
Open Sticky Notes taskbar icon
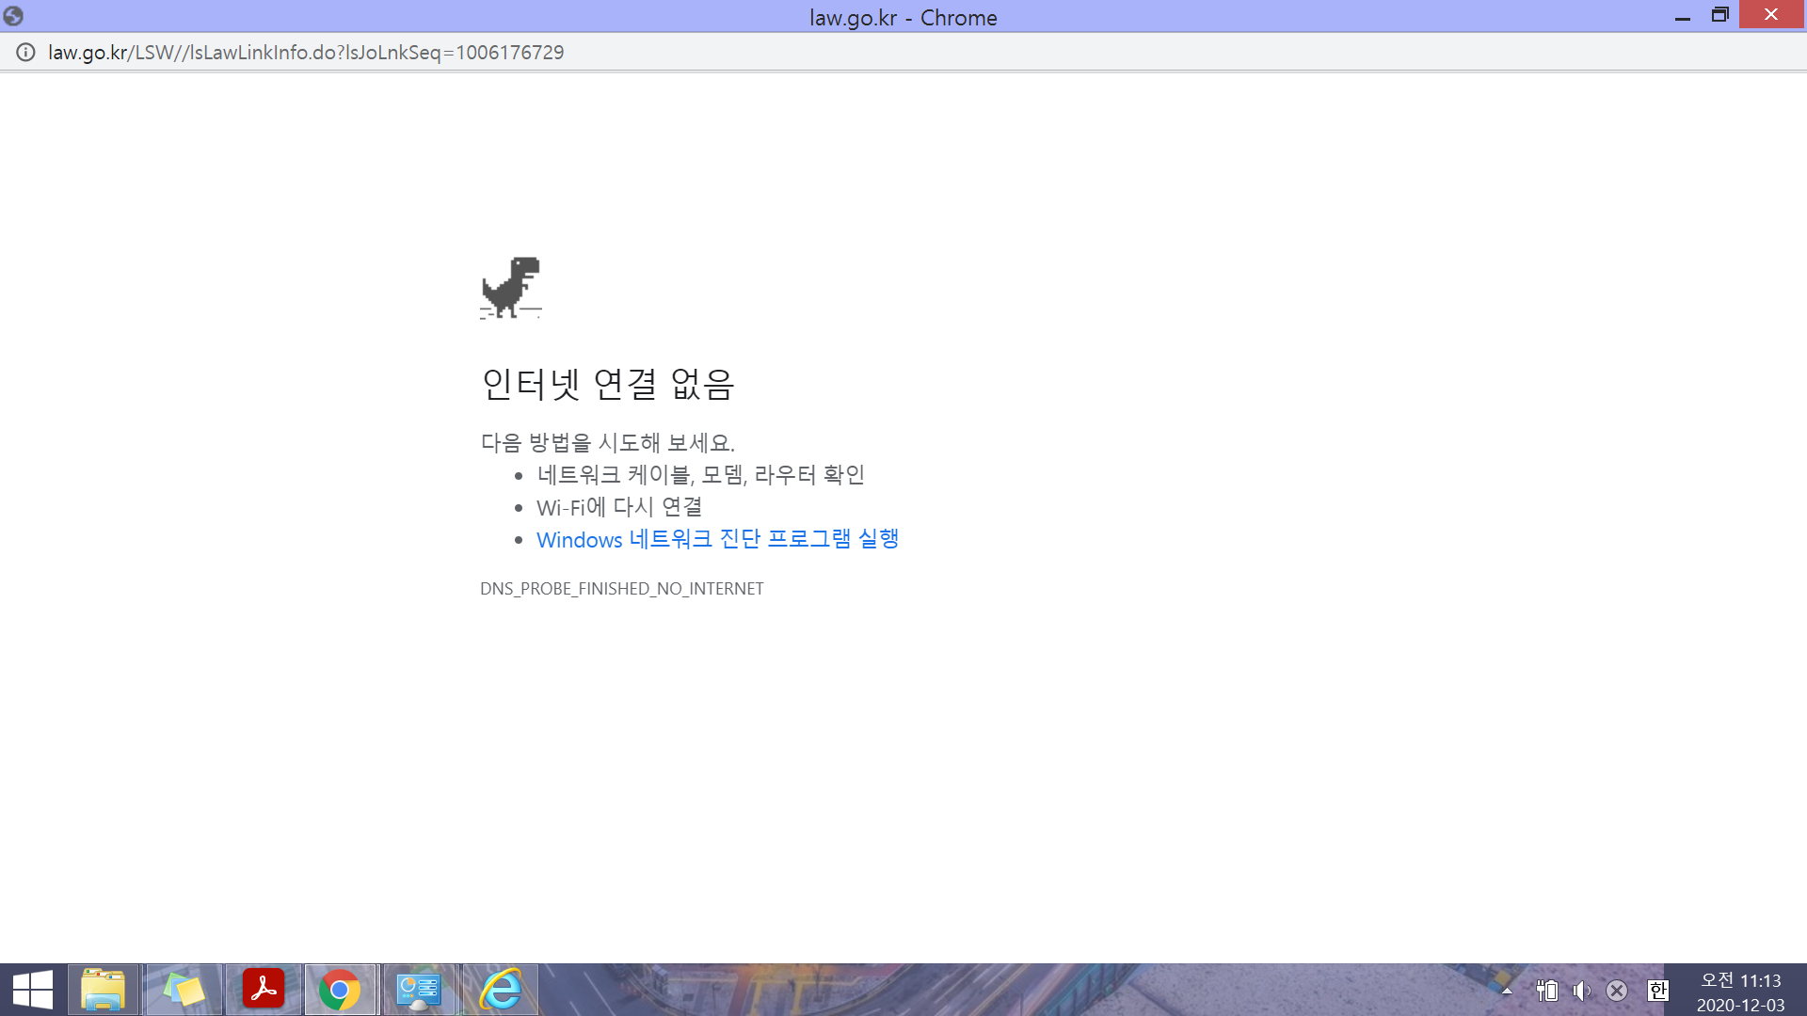[x=184, y=990]
